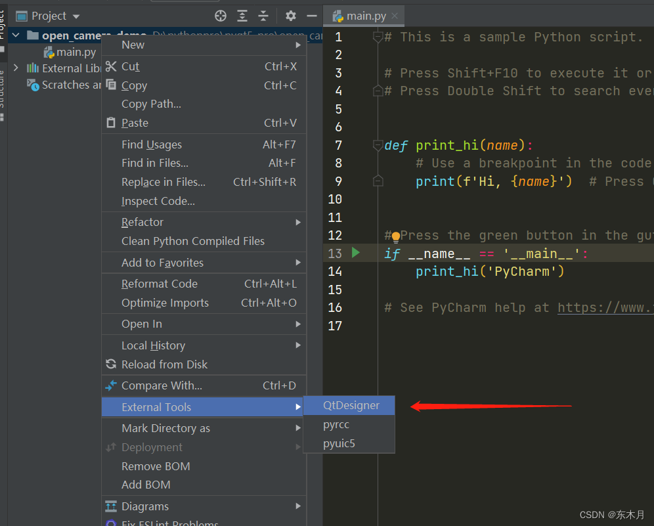This screenshot has height=526, width=654.
Task: Choose Inspect Code... menu entry
Action: click(204, 201)
